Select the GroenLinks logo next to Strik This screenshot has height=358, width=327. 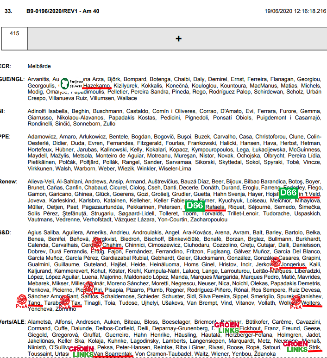point(296,347)
